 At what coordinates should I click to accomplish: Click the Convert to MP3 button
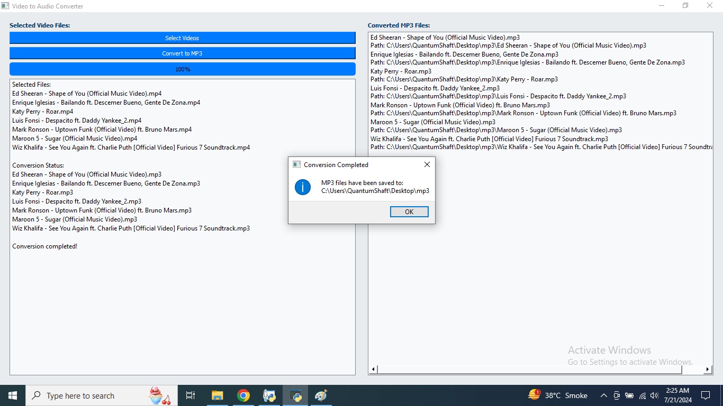[182, 53]
